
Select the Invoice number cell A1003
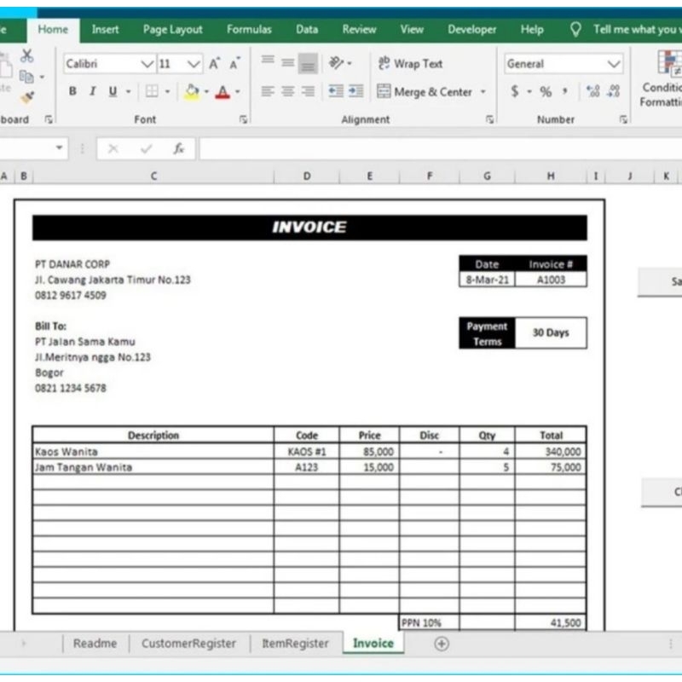tap(551, 280)
